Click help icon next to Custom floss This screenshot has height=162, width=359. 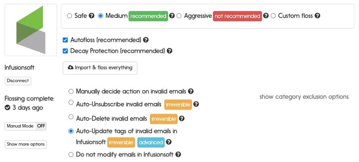(317, 16)
